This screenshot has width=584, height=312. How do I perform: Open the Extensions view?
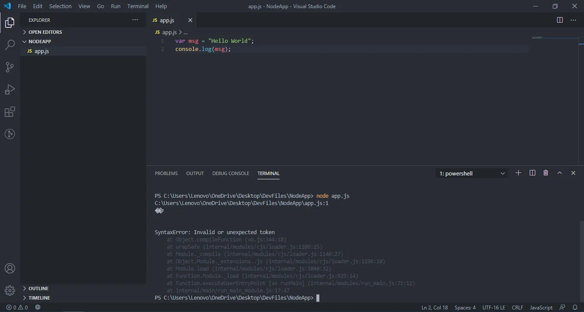tap(9, 112)
